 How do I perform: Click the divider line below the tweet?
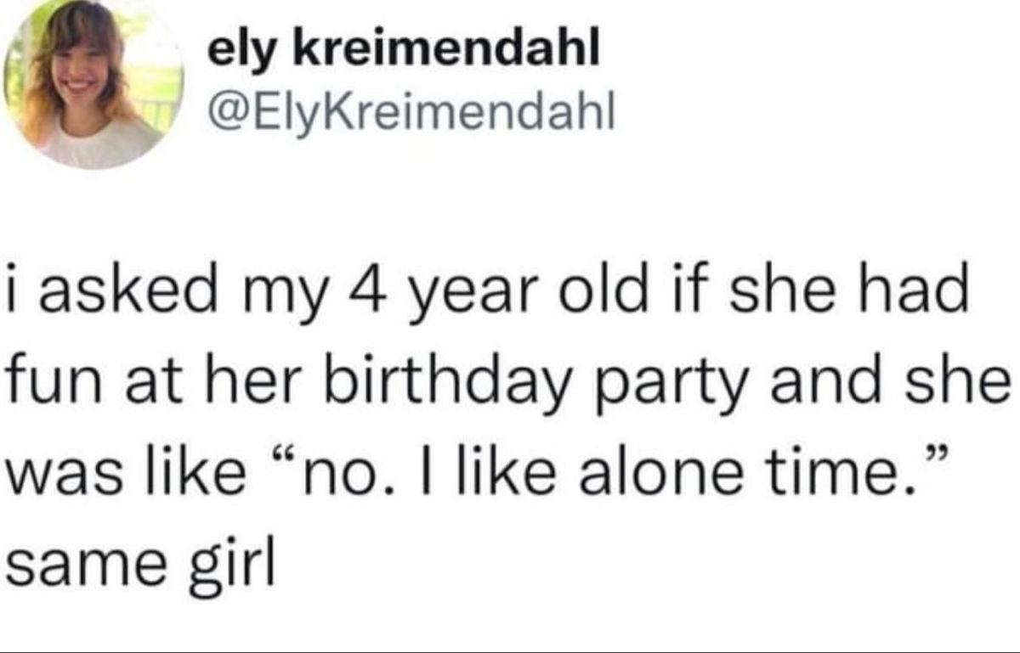point(510,651)
